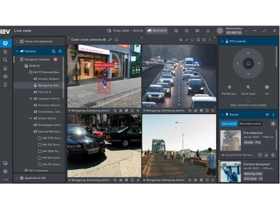The image size is (280, 210).
Task: Refresh the Cameras tree list
Action: coord(54,51)
